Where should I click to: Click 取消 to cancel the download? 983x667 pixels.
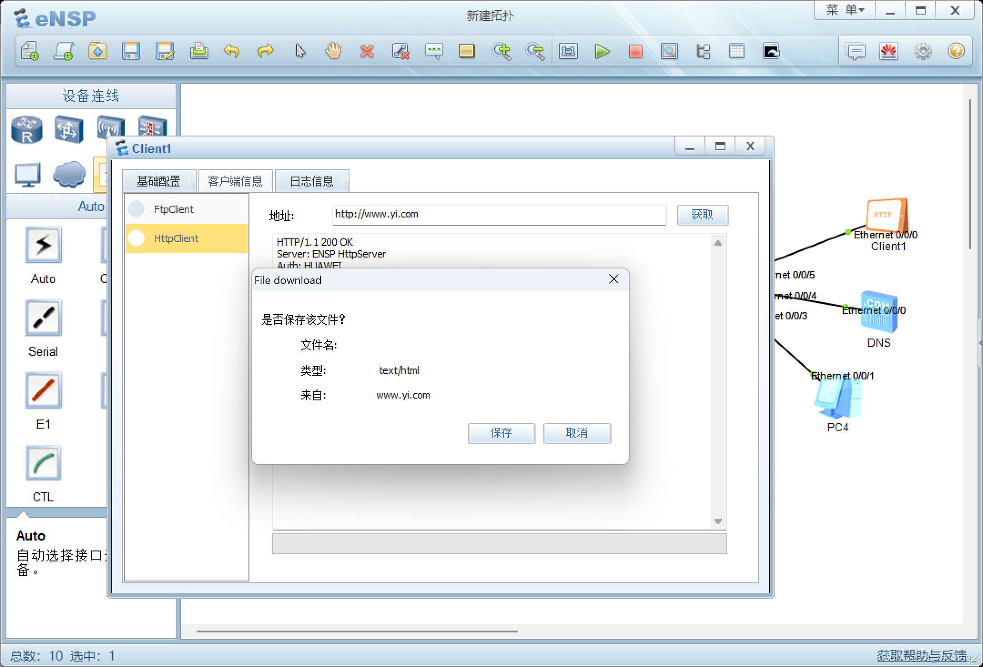coord(577,433)
